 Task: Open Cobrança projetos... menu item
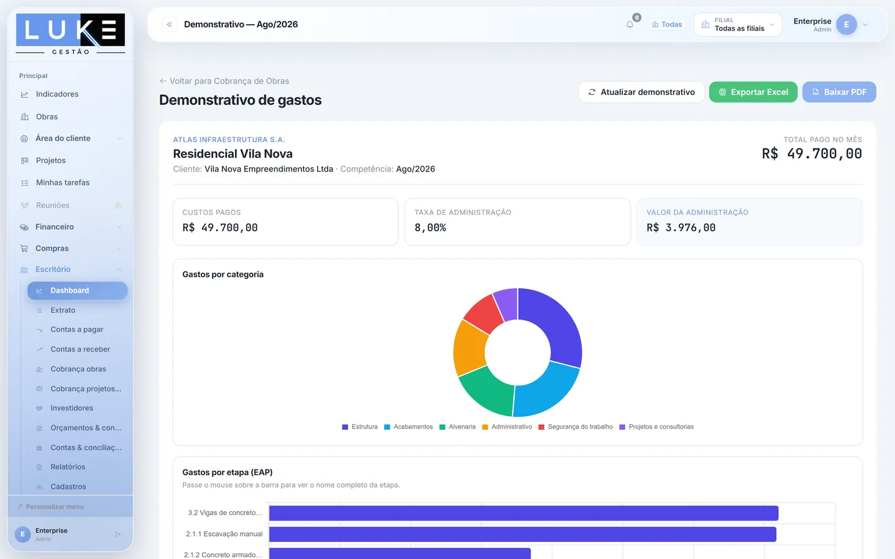(77, 389)
